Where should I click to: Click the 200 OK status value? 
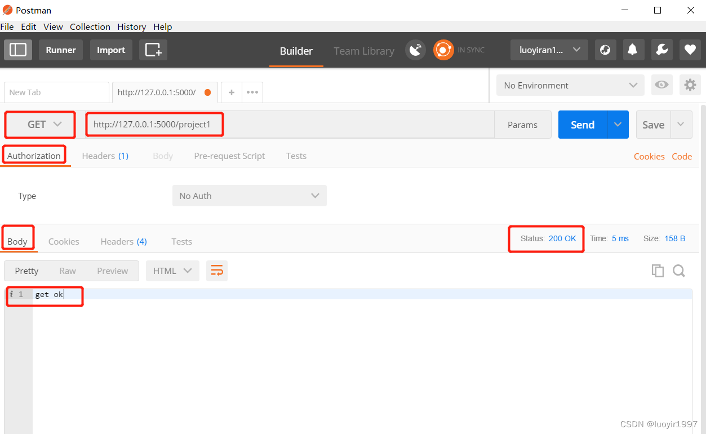click(x=562, y=238)
